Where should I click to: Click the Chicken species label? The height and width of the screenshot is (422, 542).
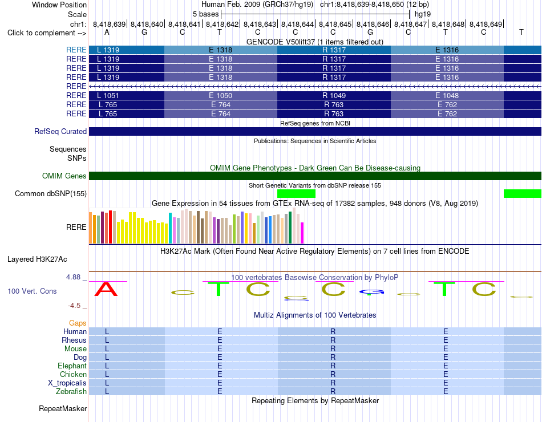pyautogui.click(x=73, y=374)
